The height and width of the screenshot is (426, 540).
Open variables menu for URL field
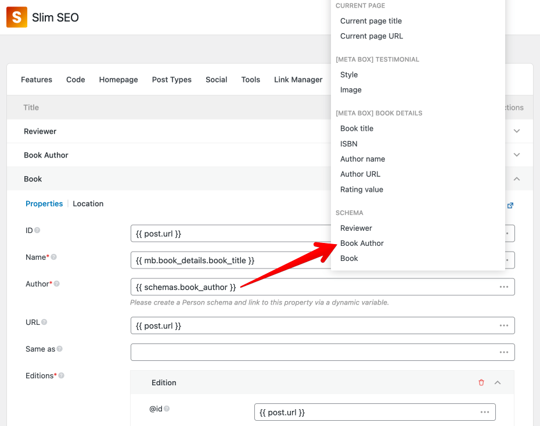pos(504,325)
